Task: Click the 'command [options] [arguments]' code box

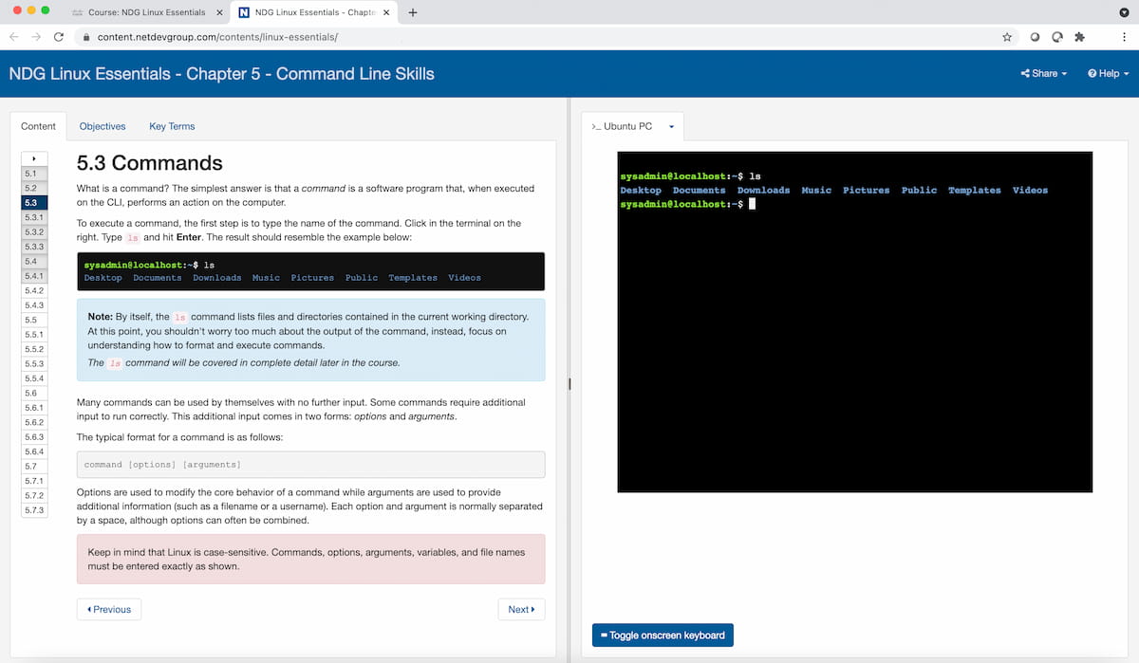Action: 310,465
